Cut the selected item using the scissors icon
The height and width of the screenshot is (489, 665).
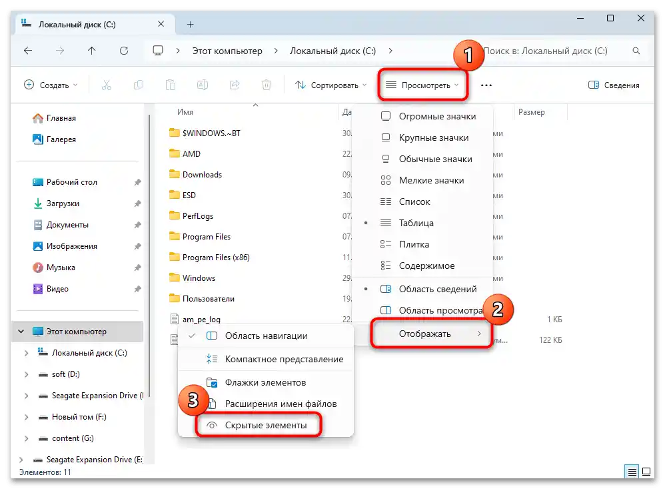tap(105, 85)
